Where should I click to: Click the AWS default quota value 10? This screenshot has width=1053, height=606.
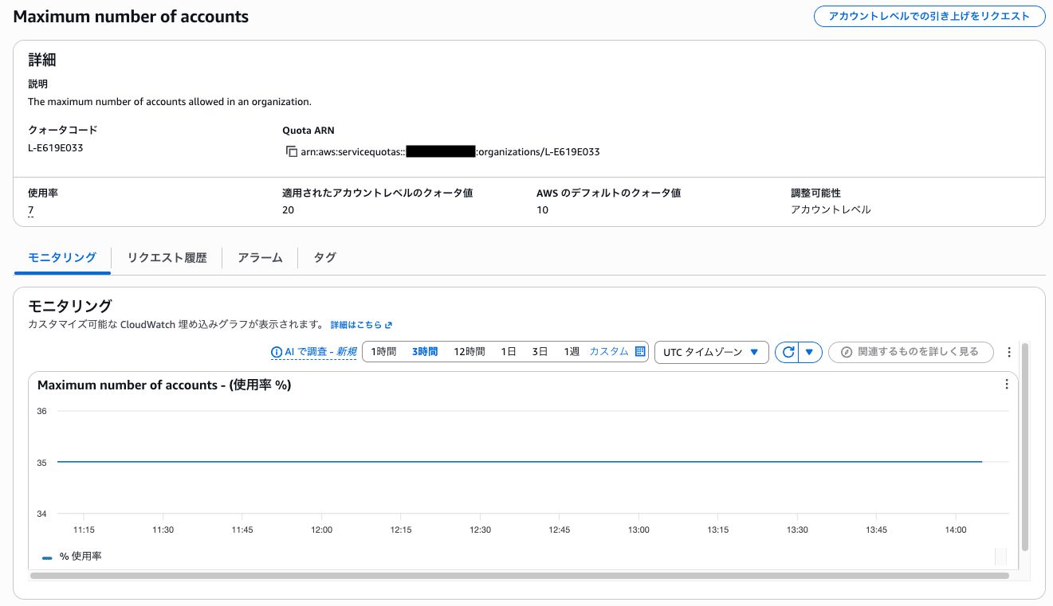click(x=543, y=210)
